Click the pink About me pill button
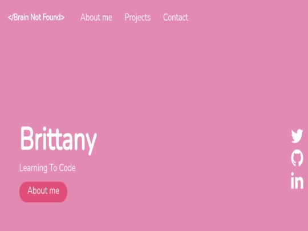Image resolution: width=308 pixels, height=231 pixels. tap(43, 192)
